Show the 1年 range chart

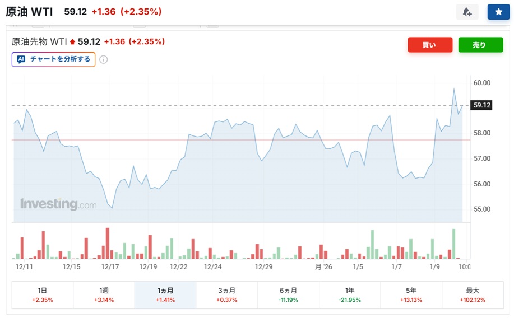point(350,294)
